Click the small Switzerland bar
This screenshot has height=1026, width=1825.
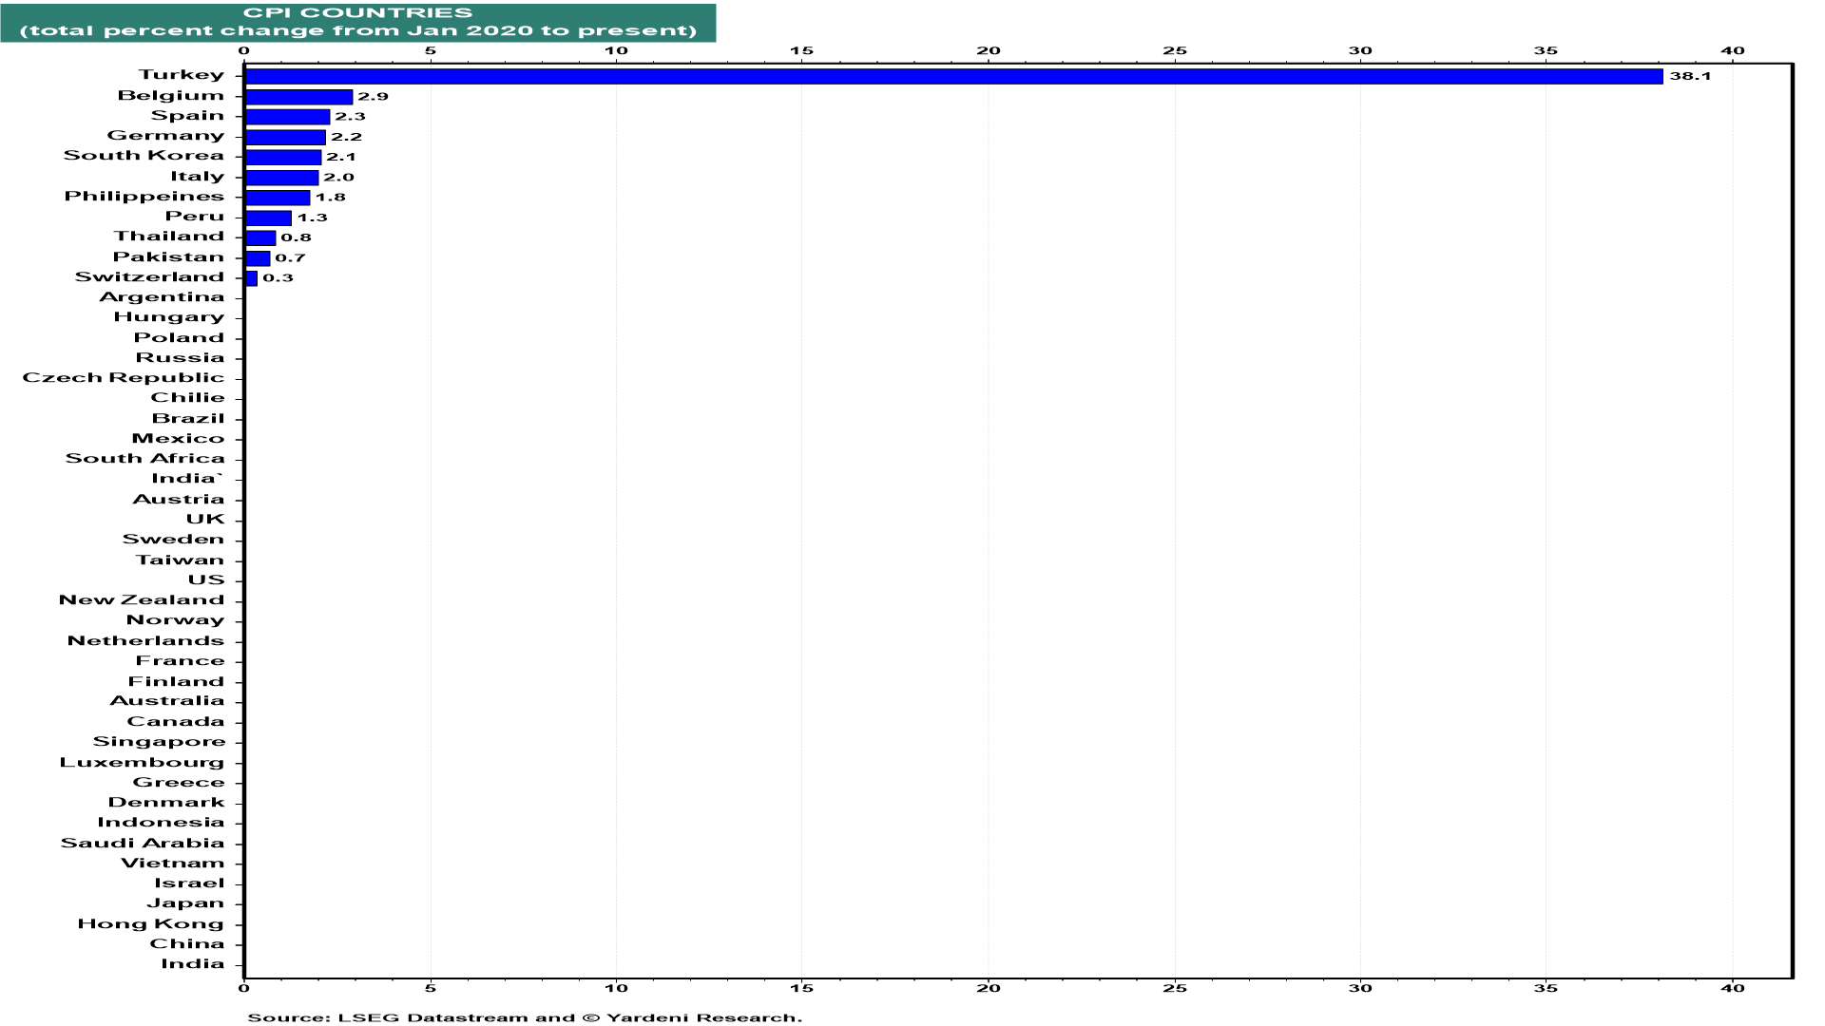(x=251, y=278)
